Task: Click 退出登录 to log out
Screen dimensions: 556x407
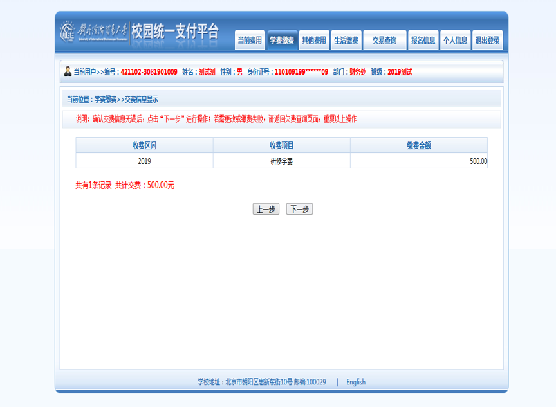Action: pyautogui.click(x=487, y=40)
